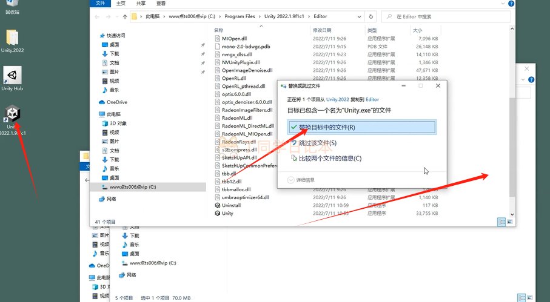Click the Recycle Bin desktop icon
The height and width of the screenshot is (302, 550).
pos(12,6)
